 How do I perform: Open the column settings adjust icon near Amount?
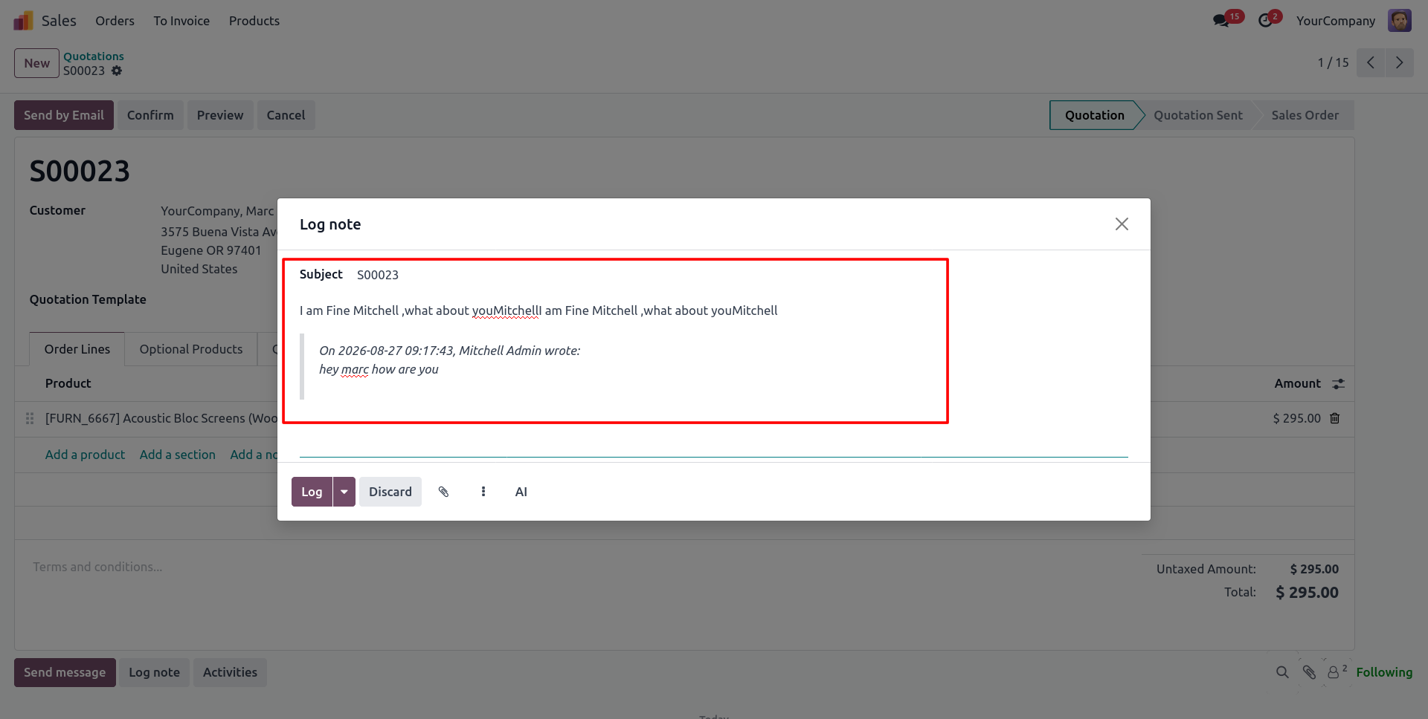[x=1339, y=384]
